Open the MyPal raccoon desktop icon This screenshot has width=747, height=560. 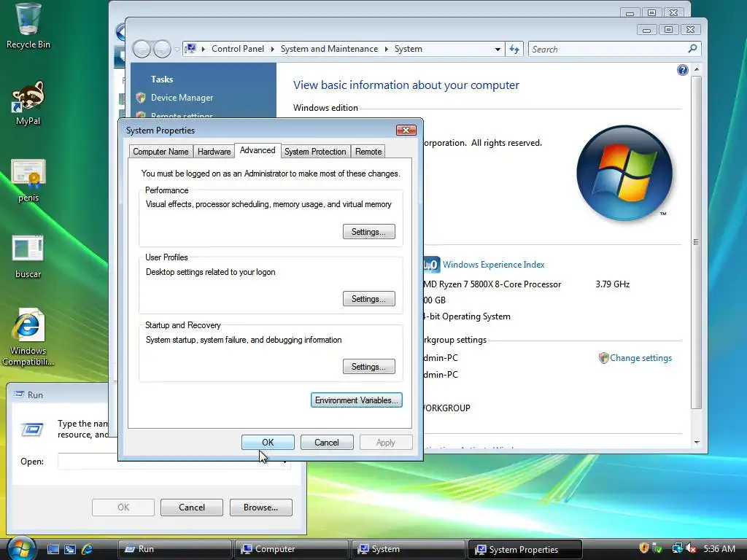pos(28,102)
